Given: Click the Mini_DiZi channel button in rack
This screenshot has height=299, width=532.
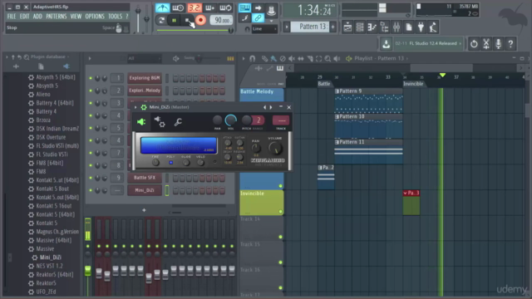Looking at the screenshot, I should (x=144, y=190).
